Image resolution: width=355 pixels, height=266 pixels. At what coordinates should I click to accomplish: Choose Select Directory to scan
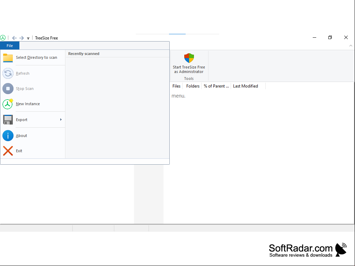click(36, 57)
